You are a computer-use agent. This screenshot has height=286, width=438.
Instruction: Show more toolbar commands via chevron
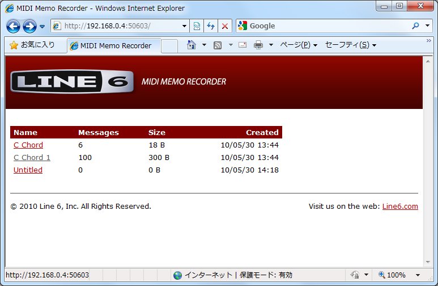pos(428,41)
